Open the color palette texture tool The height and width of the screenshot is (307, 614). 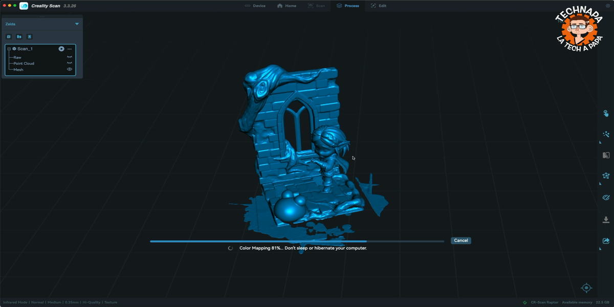(606, 198)
